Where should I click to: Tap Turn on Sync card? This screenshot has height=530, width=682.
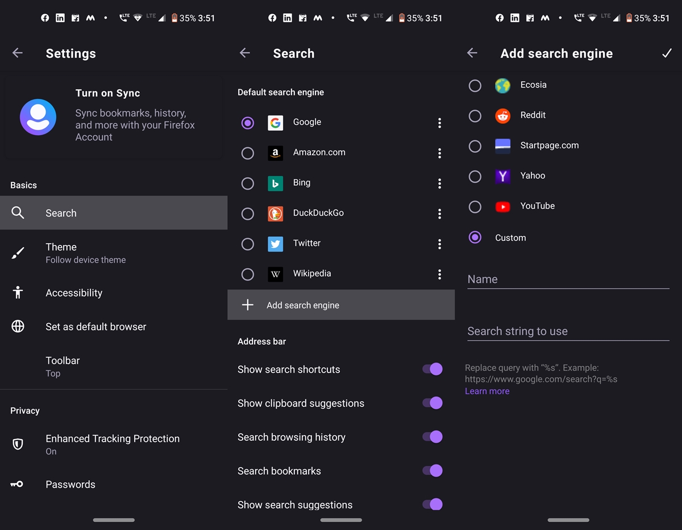[x=114, y=118]
